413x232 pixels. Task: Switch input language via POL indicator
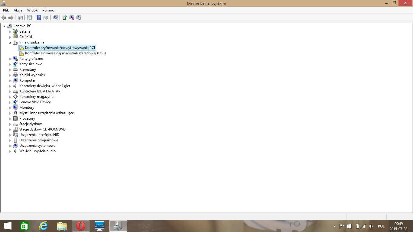(x=381, y=226)
